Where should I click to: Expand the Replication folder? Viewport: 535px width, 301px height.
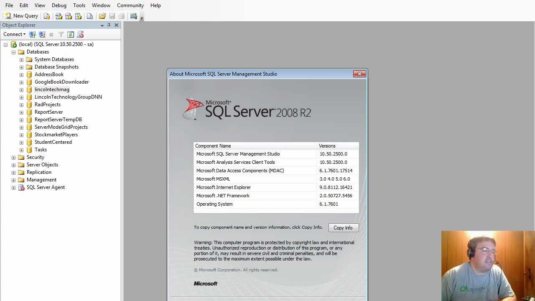14,173
